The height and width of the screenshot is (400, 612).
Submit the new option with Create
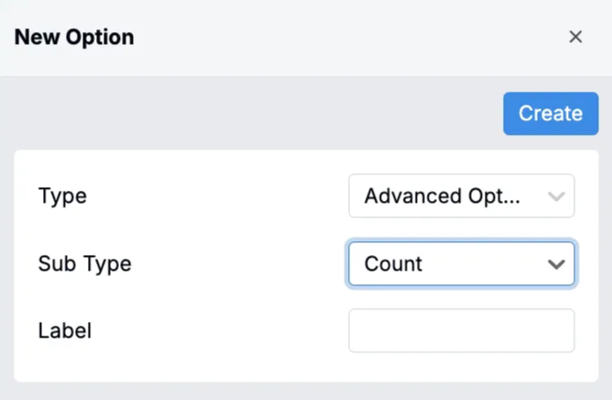(551, 114)
